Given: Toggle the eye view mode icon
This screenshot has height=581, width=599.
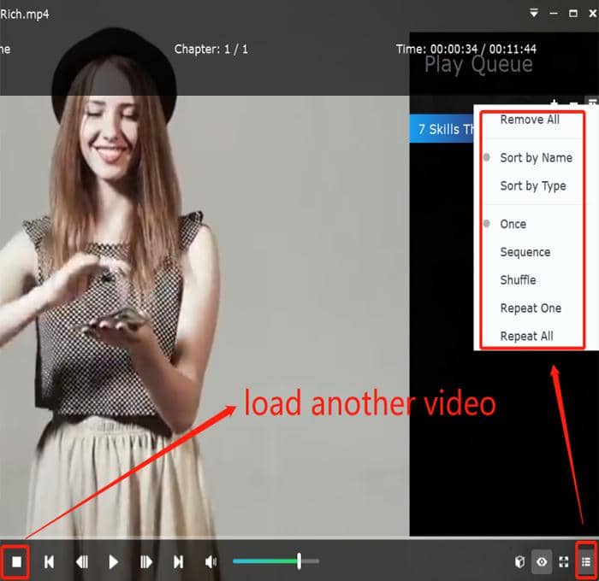Looking at the screenshot, I should pos(541,561).
